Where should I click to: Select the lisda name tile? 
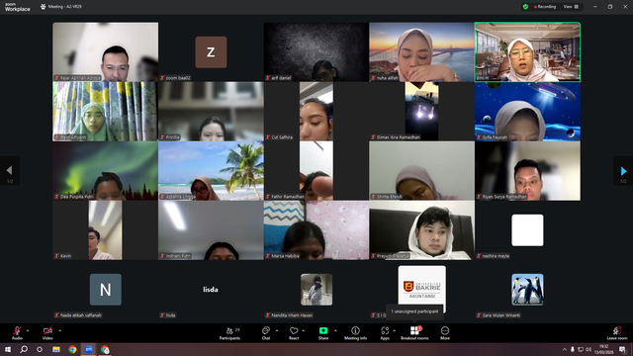pos(211,290)
